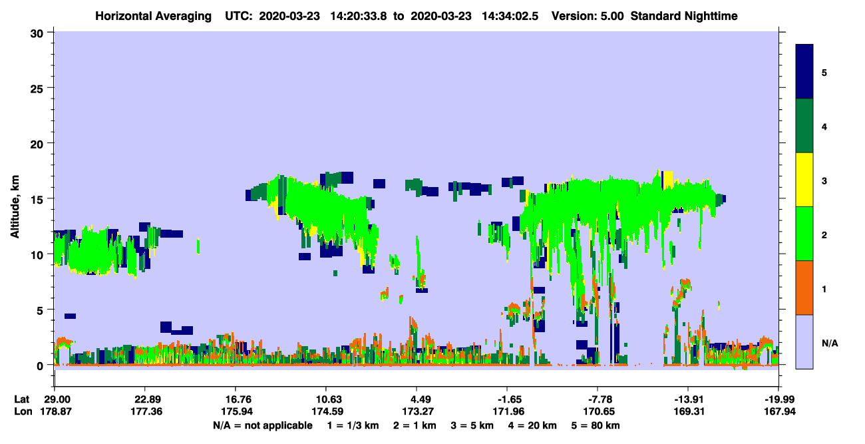
Task: Click the yellow level 3 legend swatch
Action: (x=805, y=180)
